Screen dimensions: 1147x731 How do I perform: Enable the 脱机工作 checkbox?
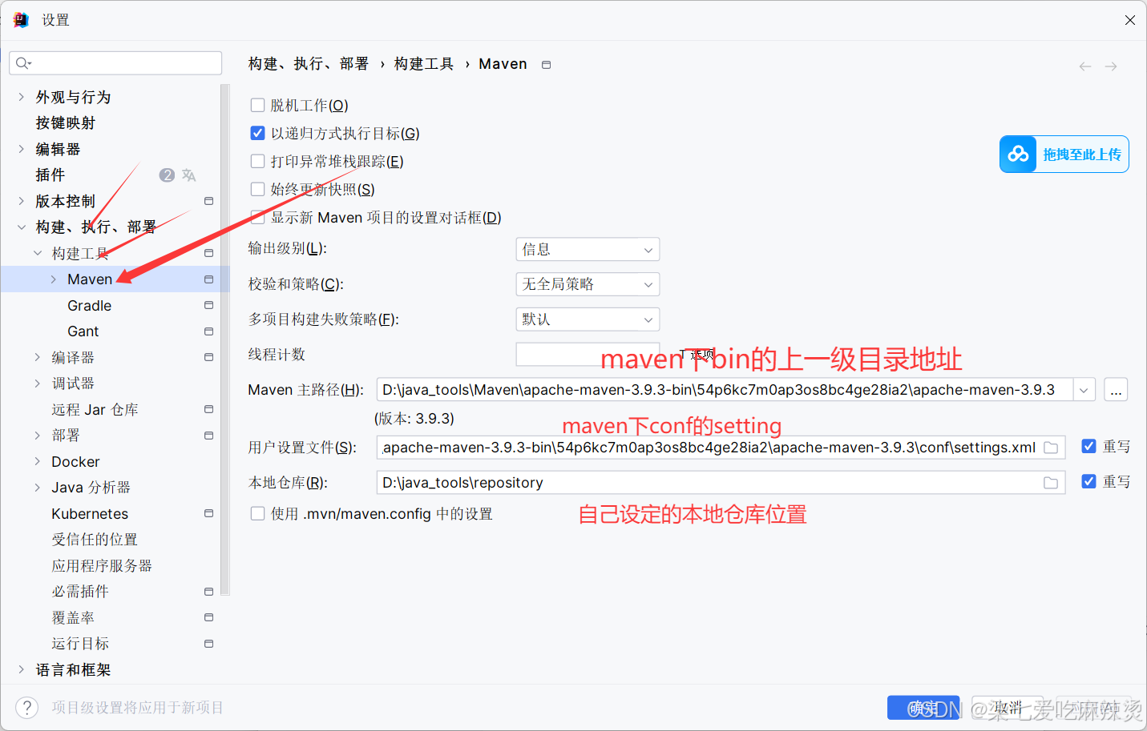(x=257, y=105)
